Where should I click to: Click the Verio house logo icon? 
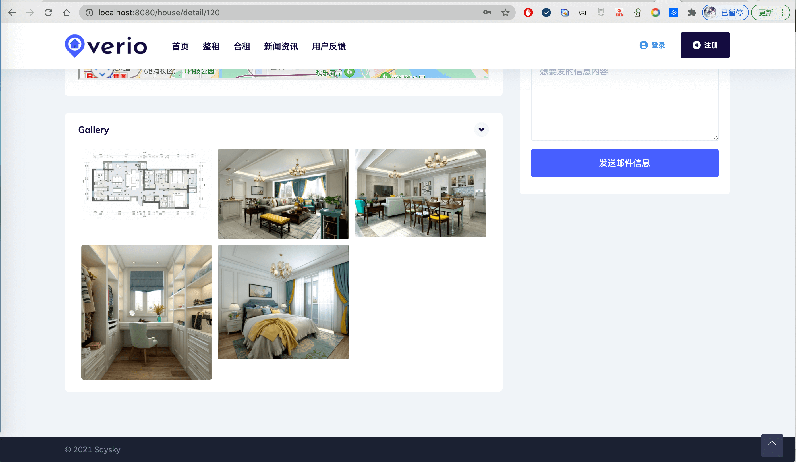tap(74, 45)
